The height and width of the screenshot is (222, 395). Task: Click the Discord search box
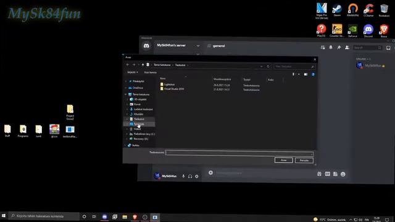click(368, 47)
